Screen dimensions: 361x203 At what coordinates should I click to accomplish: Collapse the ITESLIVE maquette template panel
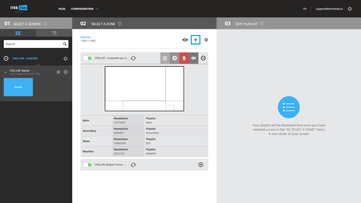[203, 58]
